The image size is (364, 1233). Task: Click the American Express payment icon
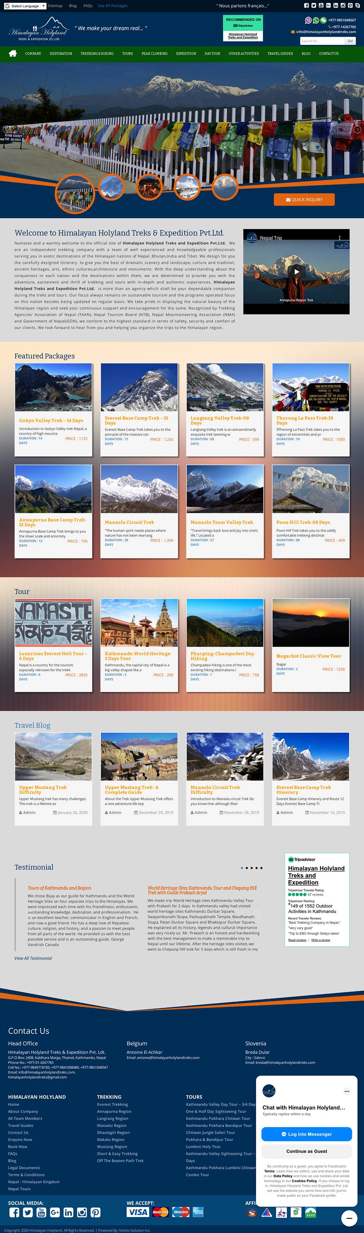click(x=198, y=1212)
